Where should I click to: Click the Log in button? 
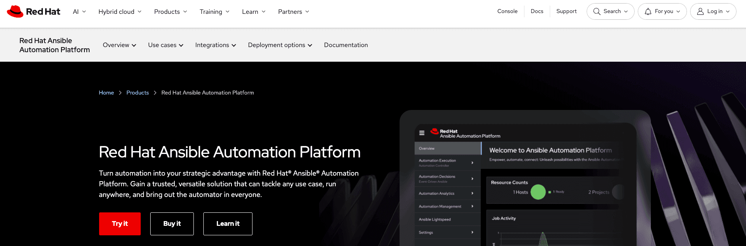713,11
